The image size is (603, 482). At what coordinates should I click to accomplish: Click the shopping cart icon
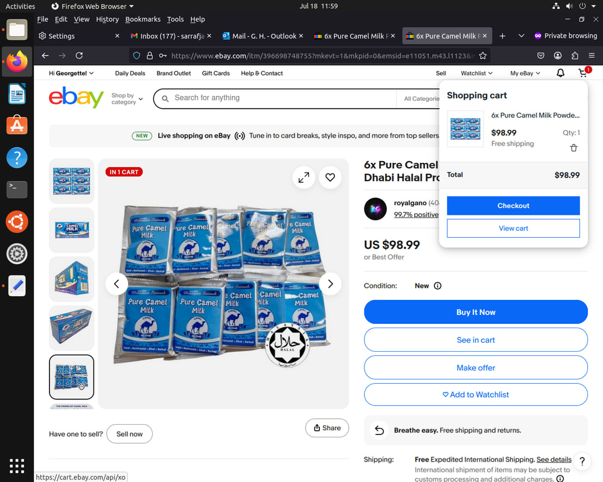click(x=582, y=73)
